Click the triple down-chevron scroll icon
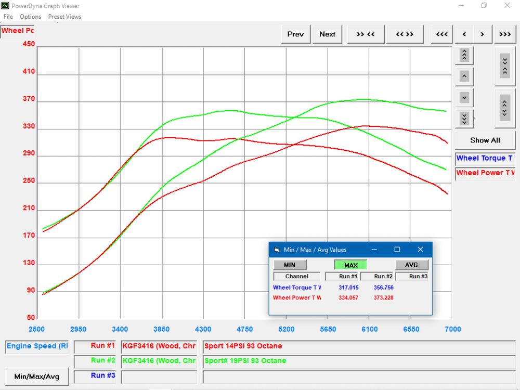This screenshot has height=390, width=520. click(464, 119)
